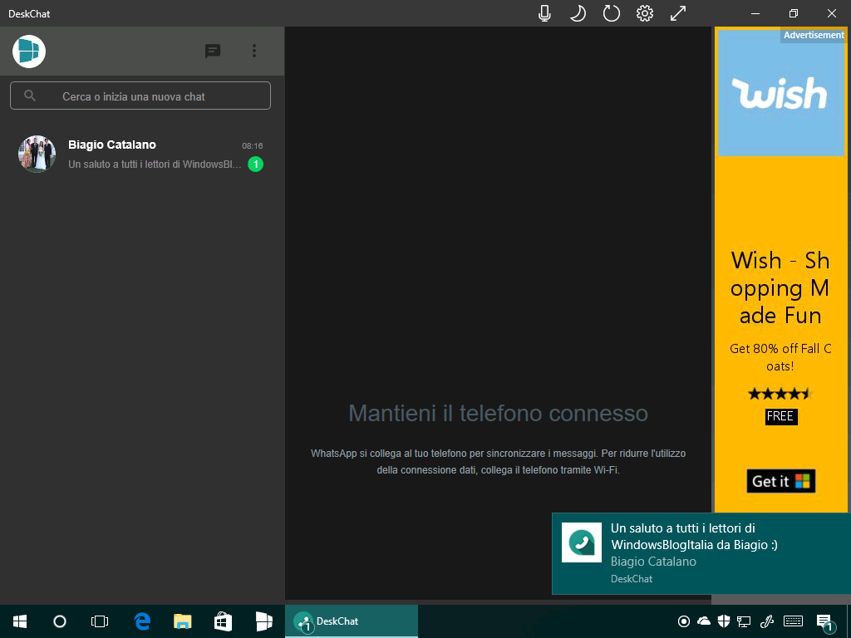Click the network tray icon

coord(744,621)
